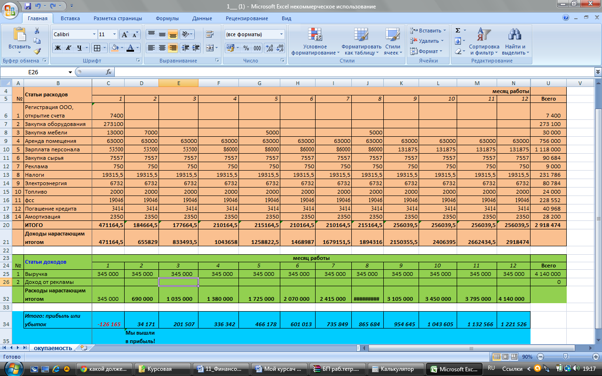Increase cell indent

click(196, 48)
